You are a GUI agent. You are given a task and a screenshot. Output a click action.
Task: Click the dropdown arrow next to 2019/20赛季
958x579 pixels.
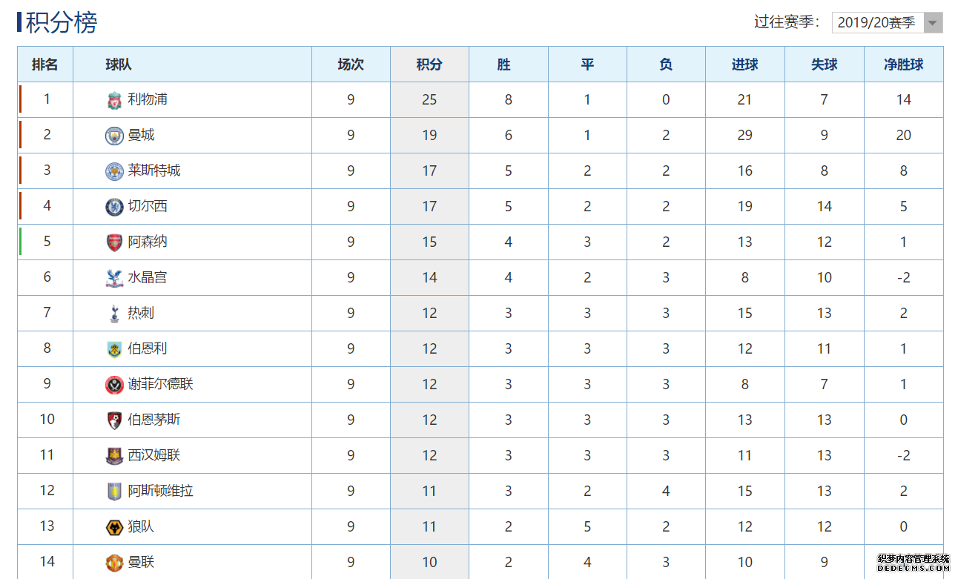click(934, 22)
